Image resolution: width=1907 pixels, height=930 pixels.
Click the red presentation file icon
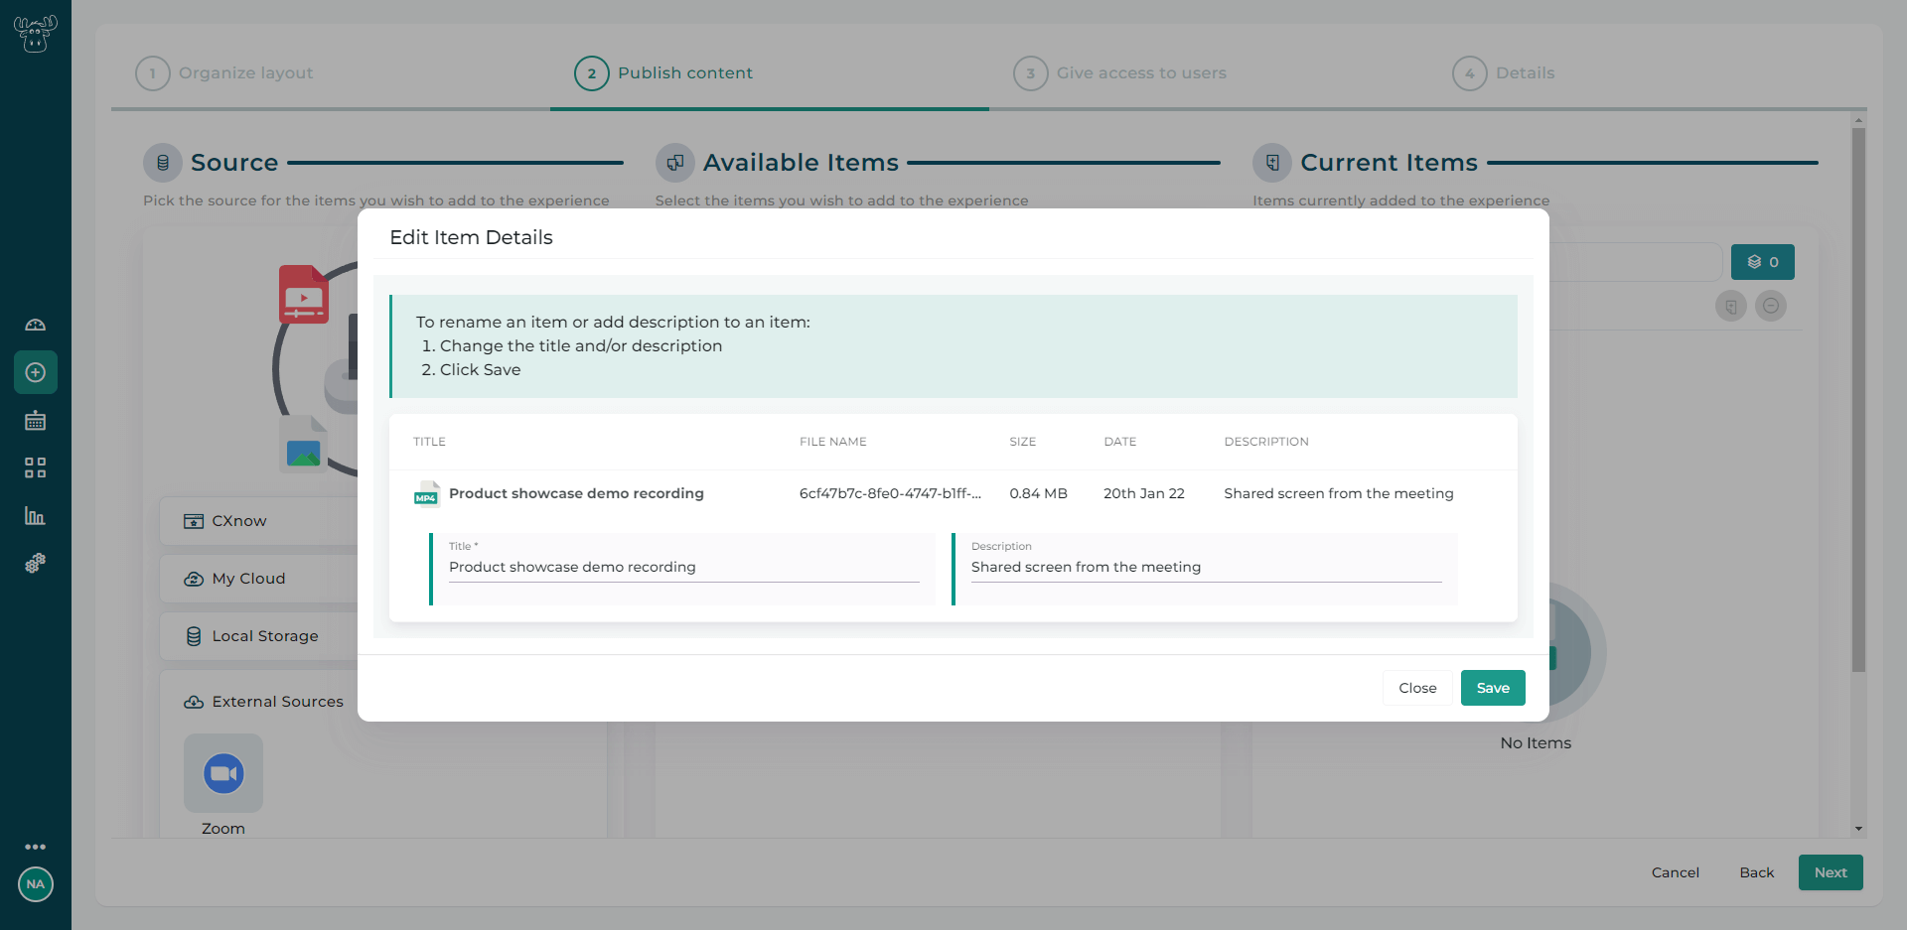click(x=303, y=294)
